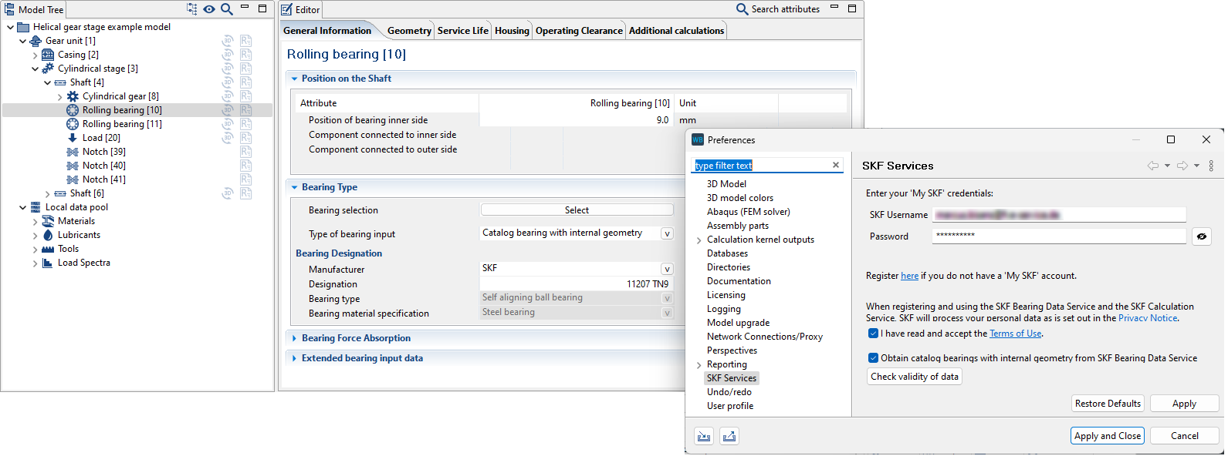Viewport: 1228px width, 456px height.
Task: Expand the Bearing Force Absorption section
Action: click(295, 338)
